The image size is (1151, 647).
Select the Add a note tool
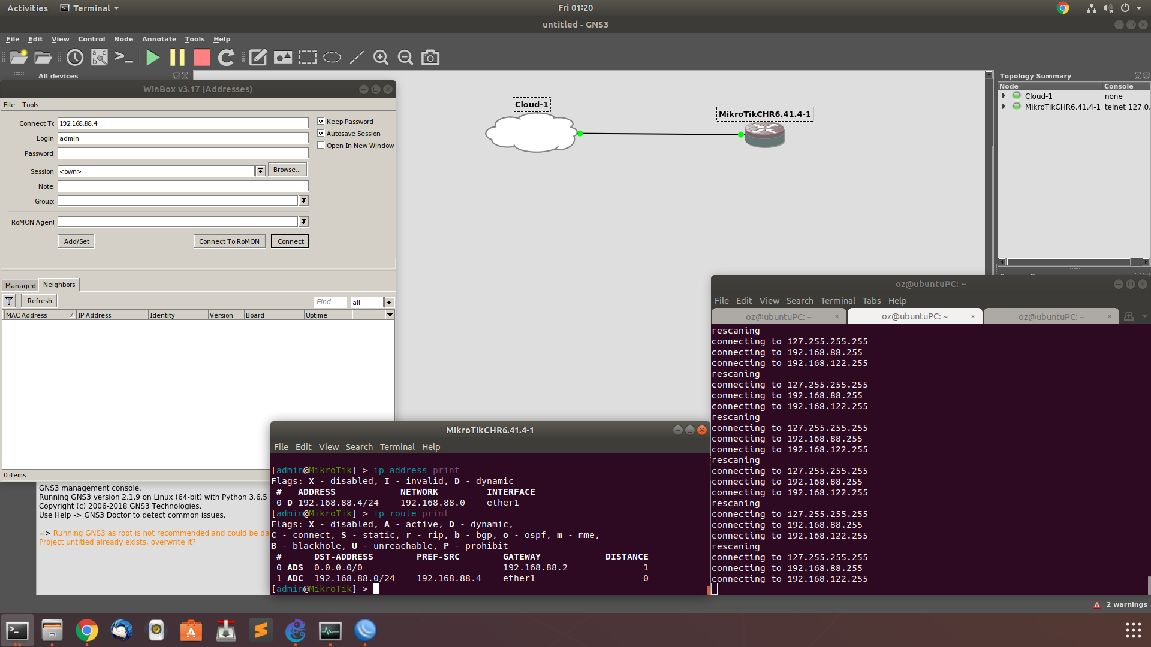258,58
